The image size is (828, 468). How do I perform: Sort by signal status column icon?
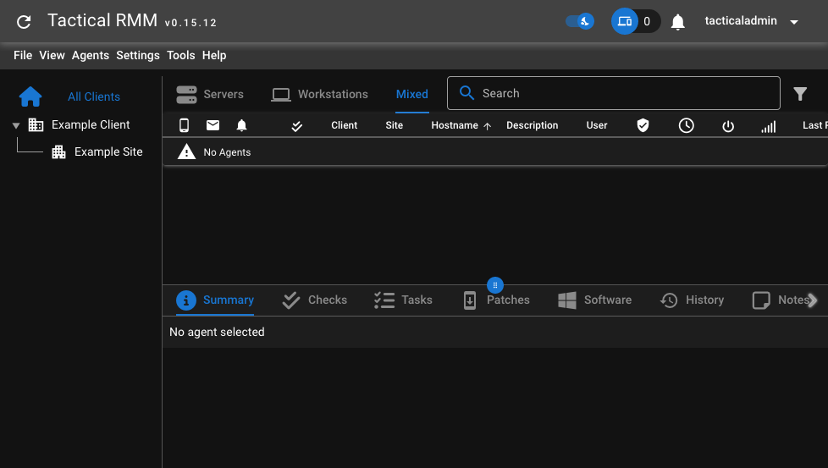coord(769,127)
